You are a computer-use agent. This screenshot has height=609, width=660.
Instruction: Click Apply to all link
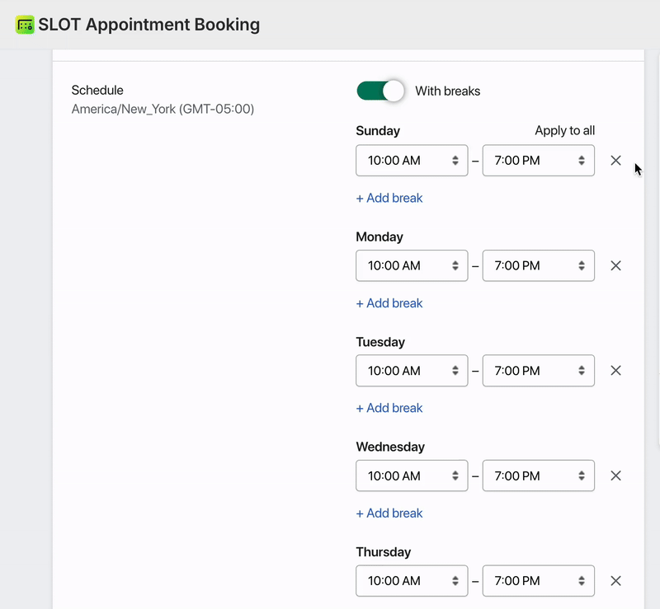564,130
